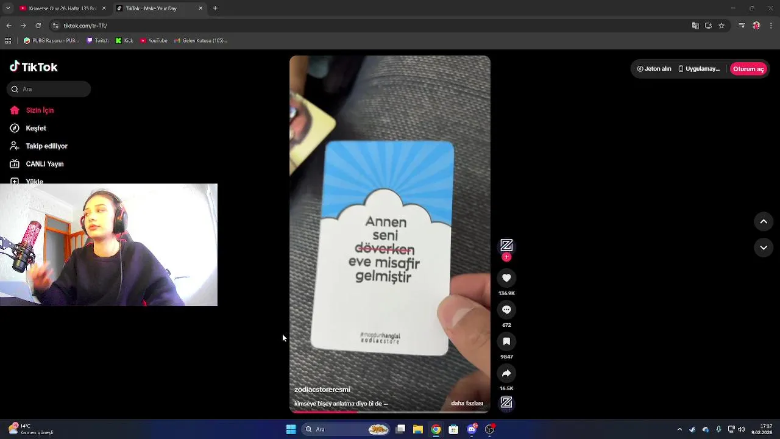
Task: Open File Explorer from the taskbar
Action: pos(418,429)
